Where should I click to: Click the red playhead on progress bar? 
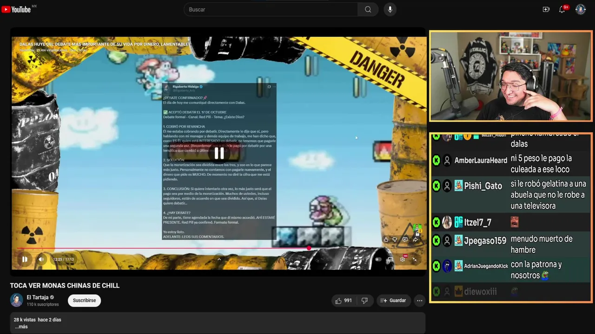pos(309,248)
